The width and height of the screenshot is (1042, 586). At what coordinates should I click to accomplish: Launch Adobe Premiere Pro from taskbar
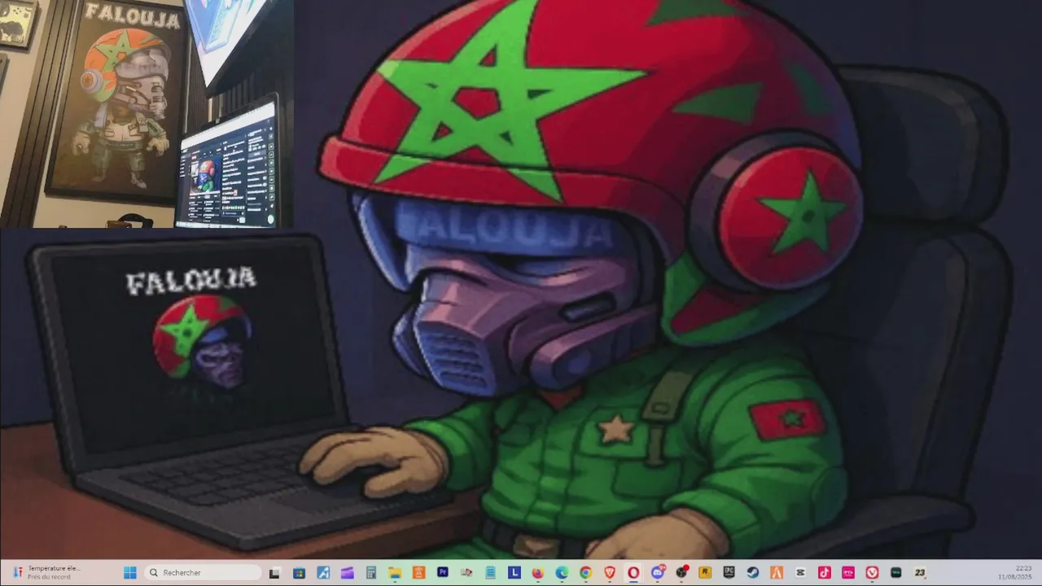442,572
